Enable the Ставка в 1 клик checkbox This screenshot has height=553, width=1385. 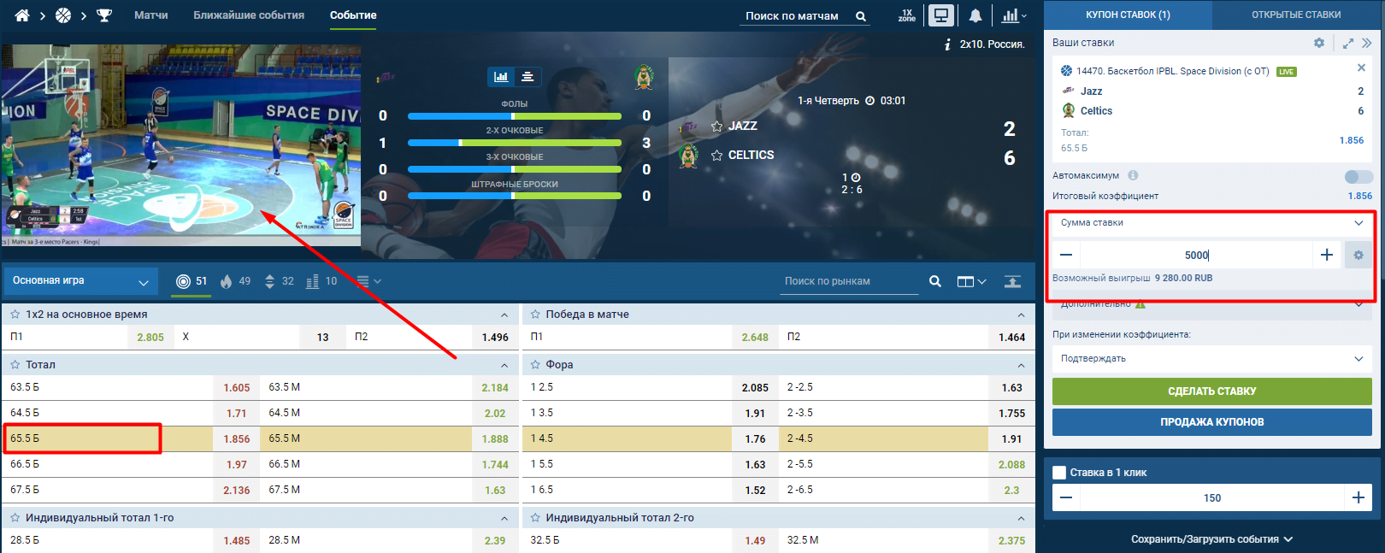point(1059,473)
